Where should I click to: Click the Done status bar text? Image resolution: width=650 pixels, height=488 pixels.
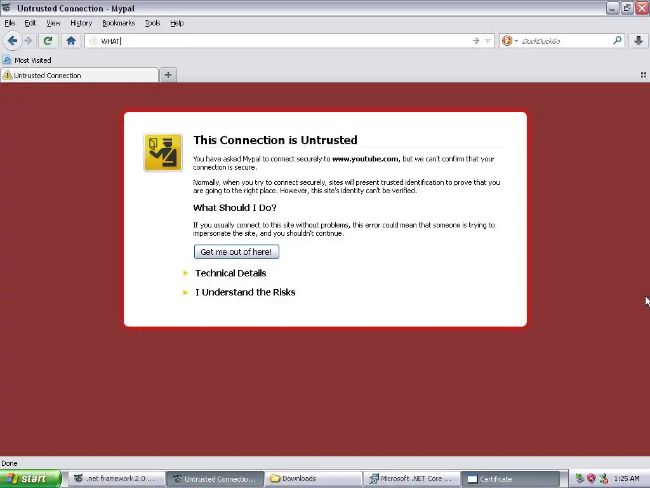click(9, 463)
